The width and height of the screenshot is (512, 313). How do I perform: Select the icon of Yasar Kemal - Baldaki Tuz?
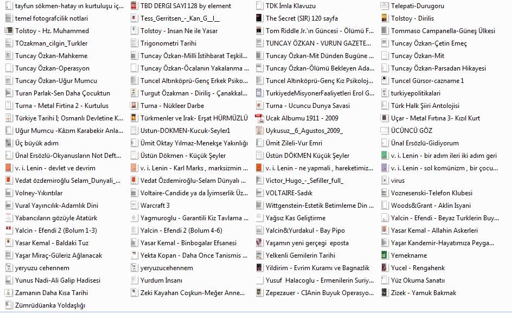9,243
